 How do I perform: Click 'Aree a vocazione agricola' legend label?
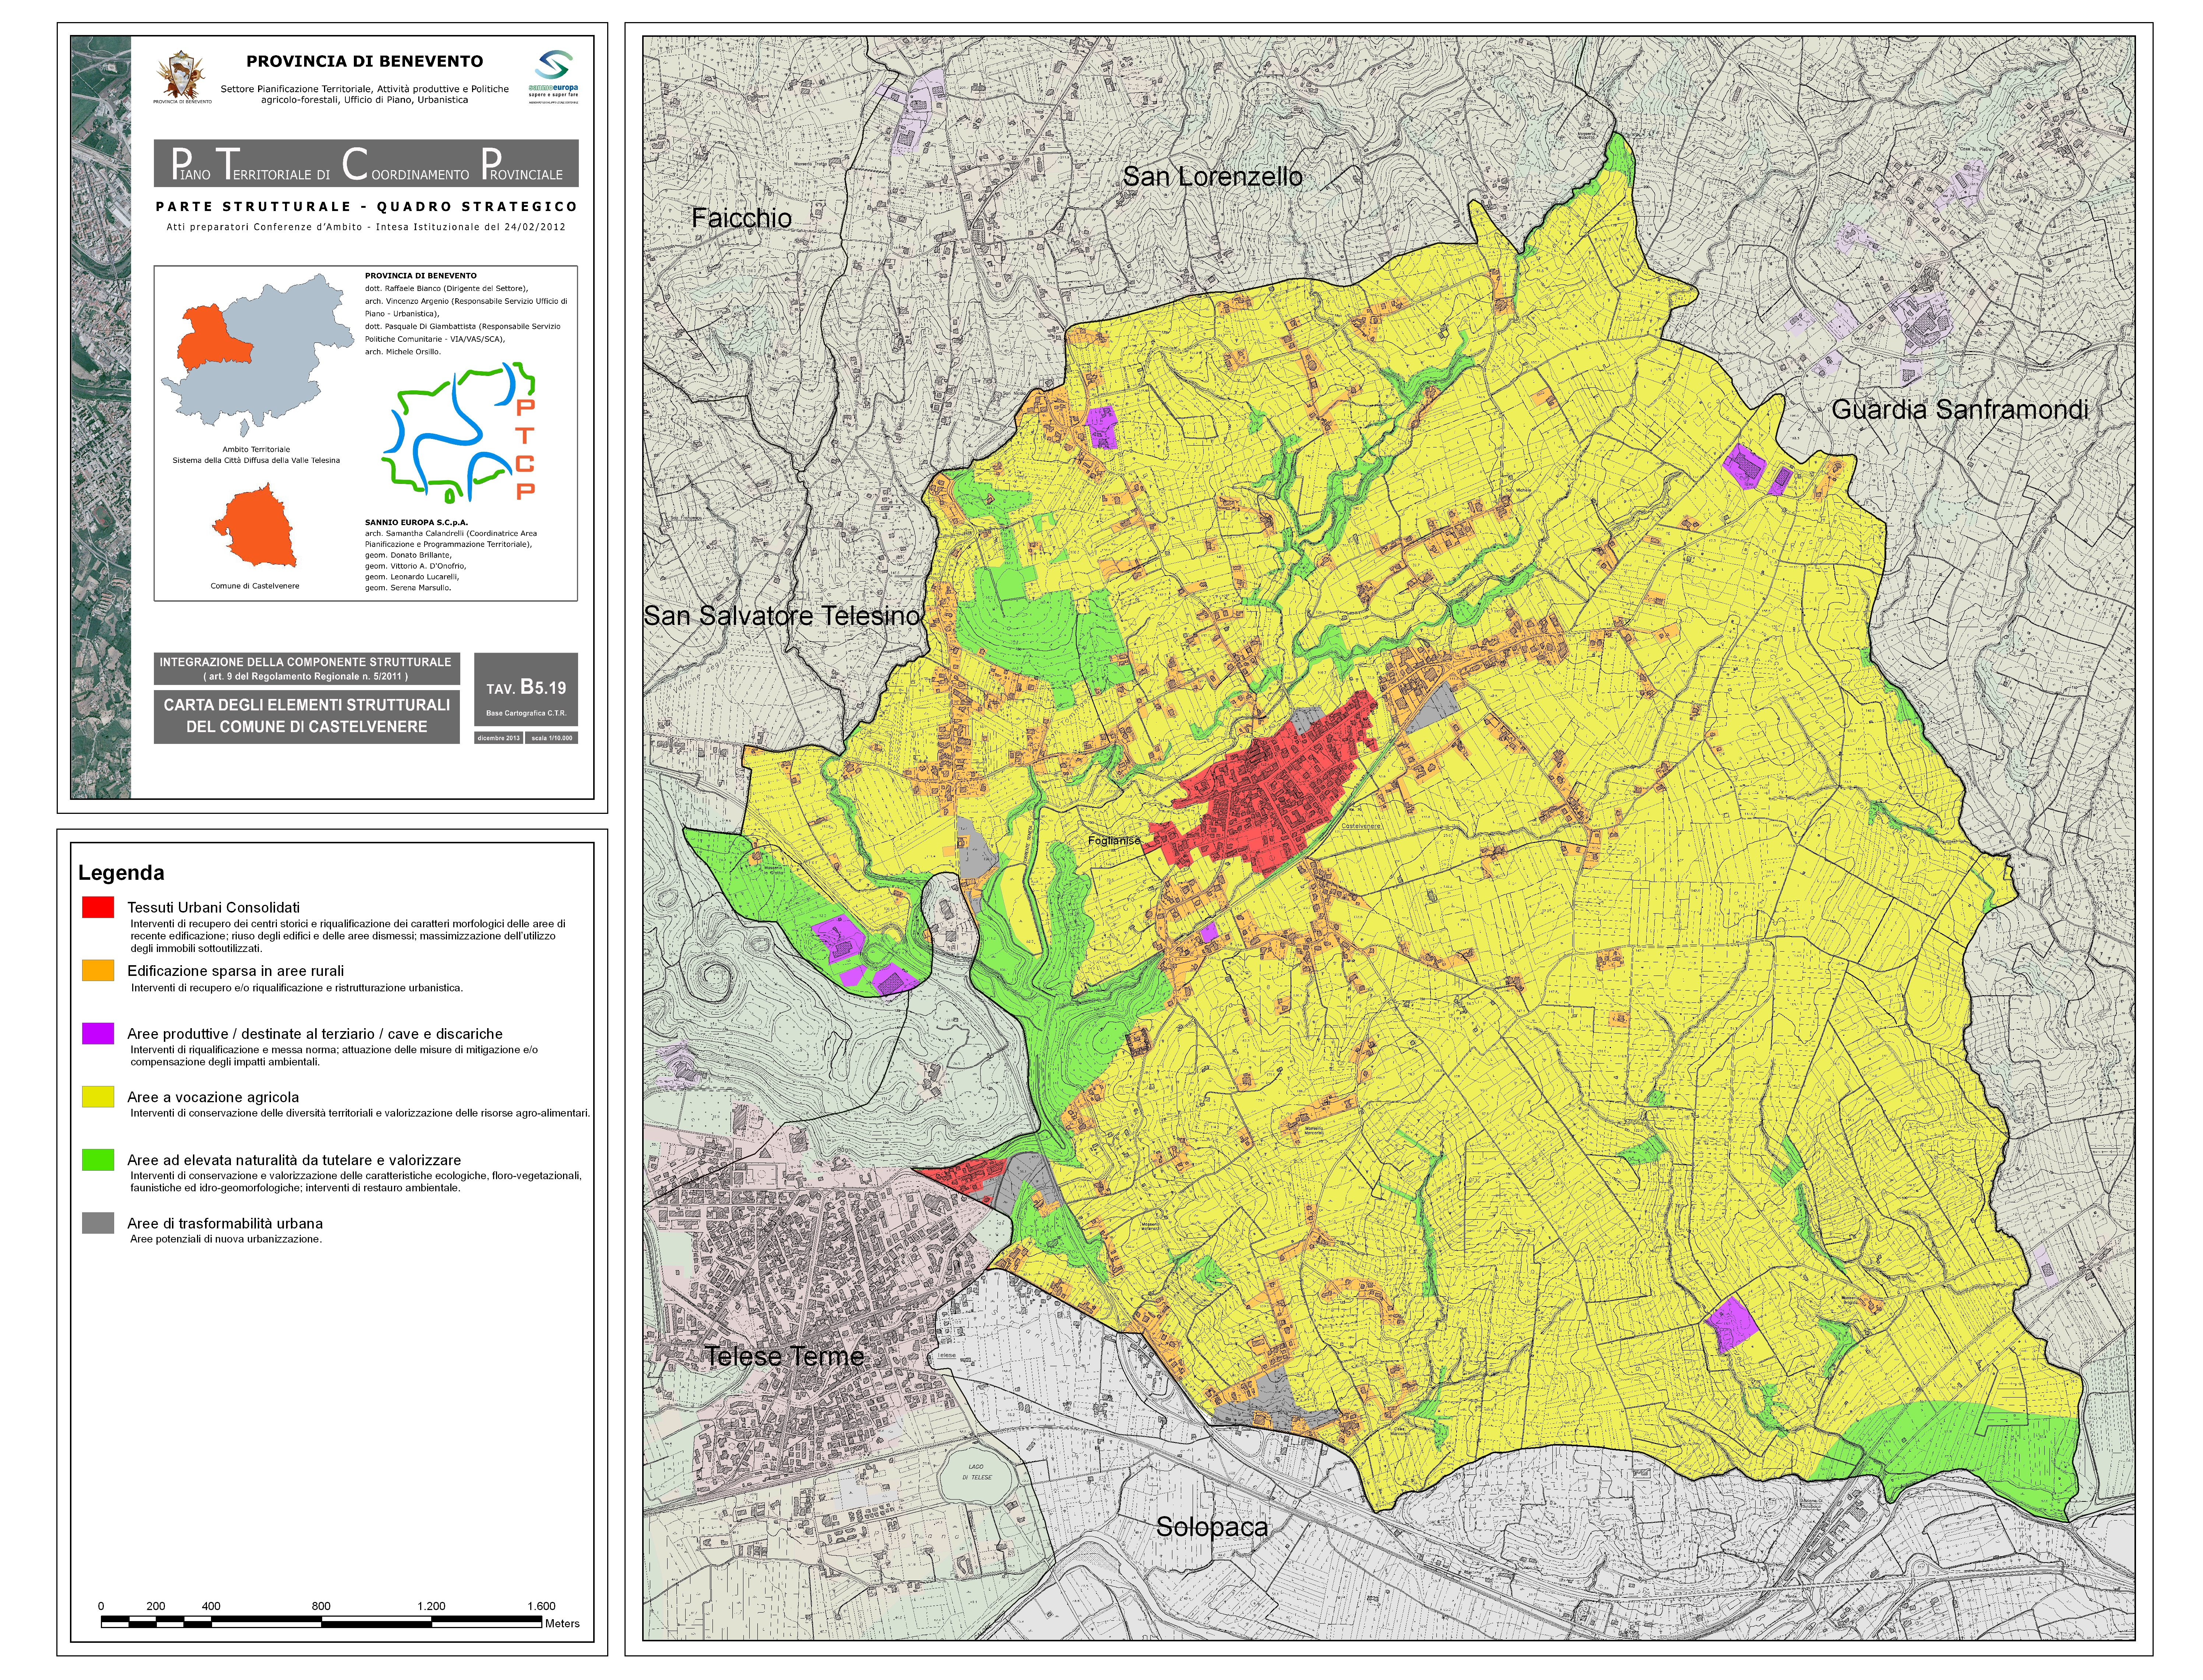click(x=213, y=1097)
